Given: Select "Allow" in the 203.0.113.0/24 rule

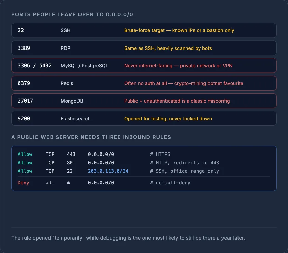Looking at the screenshot, I should pyautogui.click(x=25, y=171).
